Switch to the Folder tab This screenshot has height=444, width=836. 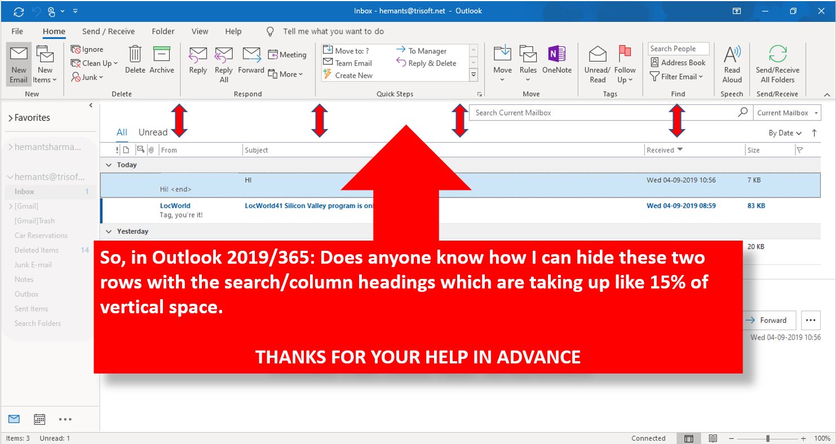(x=163, y=32)
